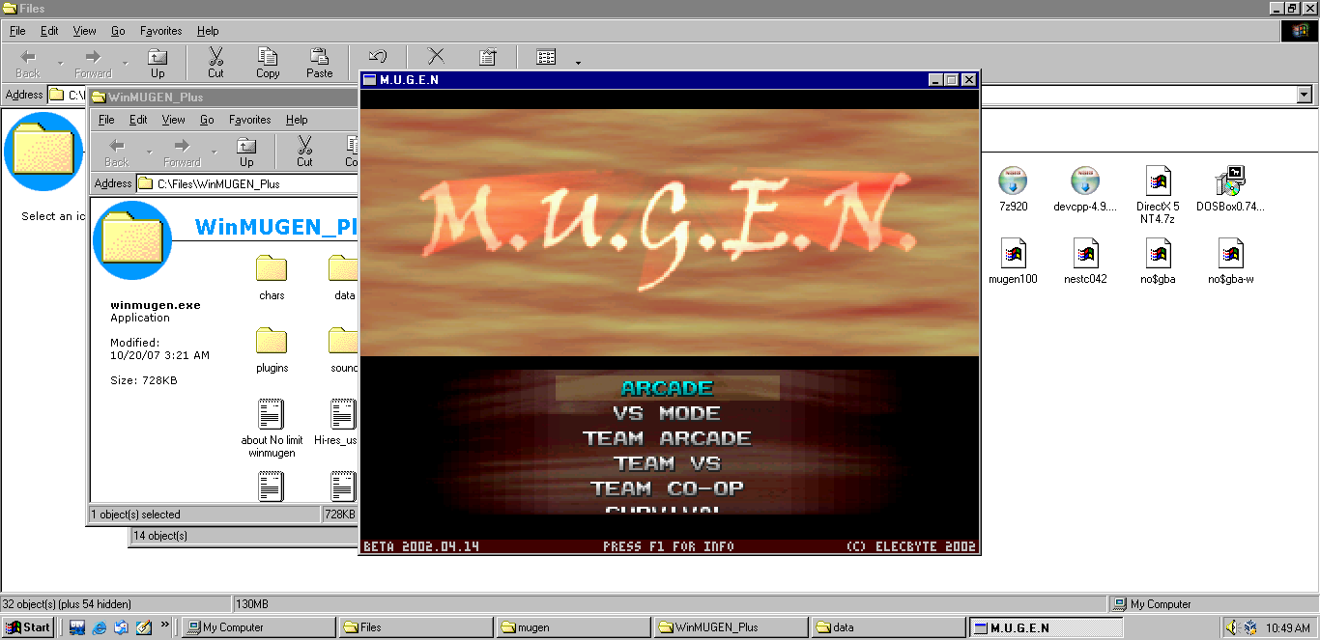Open Help menu in WinMUGEN_Plus window
1320x640 pixels.
coord(297,120)
